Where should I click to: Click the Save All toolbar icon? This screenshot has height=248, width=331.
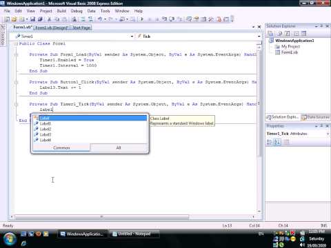(40, 19)
